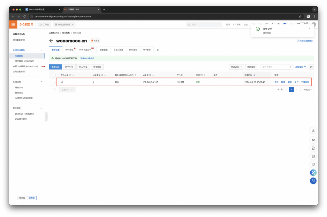Open table settings gear icon

click(311, 67)
